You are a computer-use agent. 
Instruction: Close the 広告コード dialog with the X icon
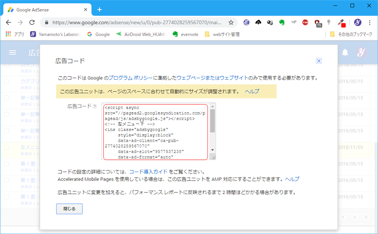tap(319, 61)
